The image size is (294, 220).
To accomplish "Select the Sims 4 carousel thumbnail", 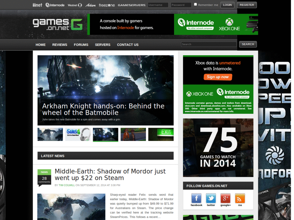I will point(78,134).
